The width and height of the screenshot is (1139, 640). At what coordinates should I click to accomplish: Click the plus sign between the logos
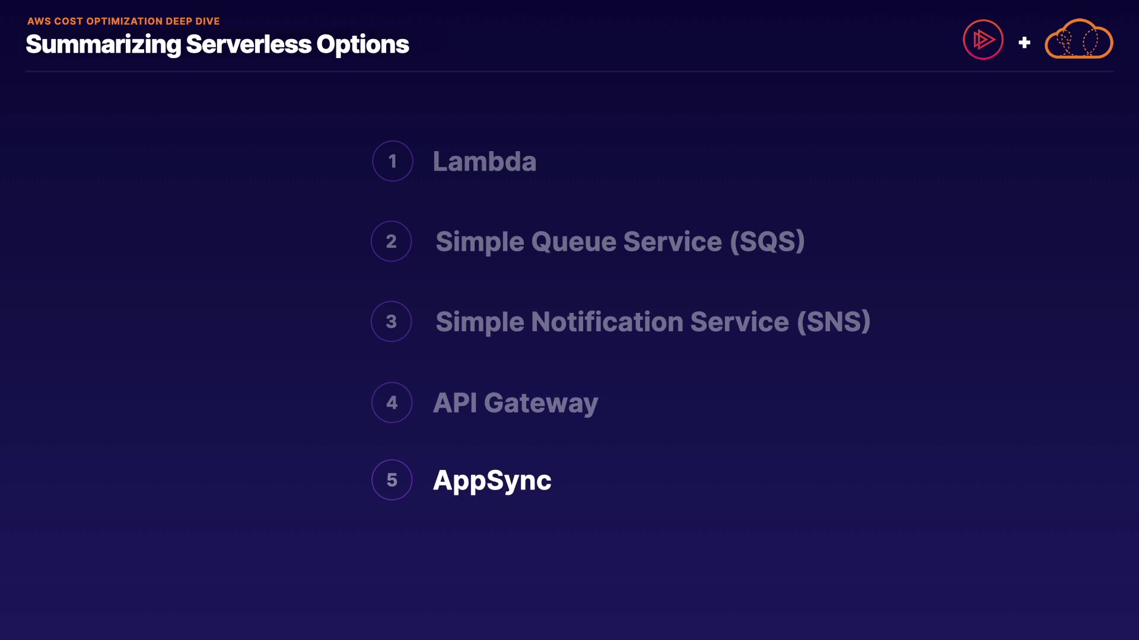click(x=1024, y=43)
